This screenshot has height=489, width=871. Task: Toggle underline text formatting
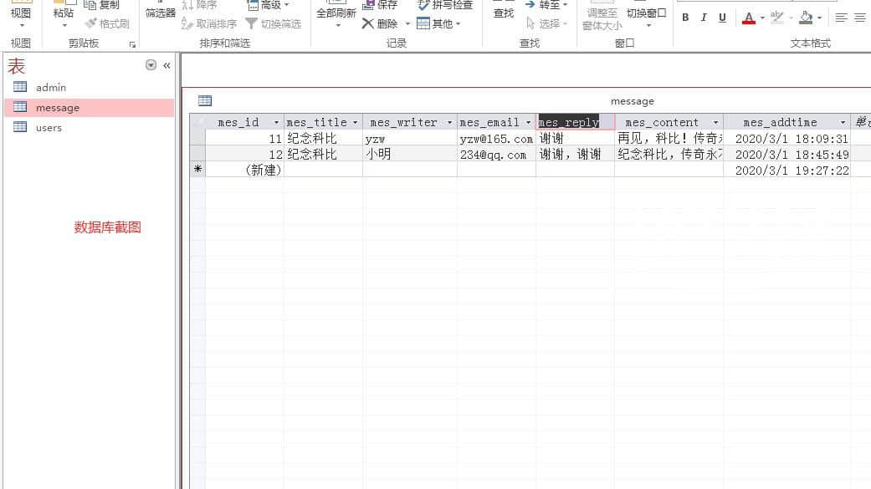[720, 18]
